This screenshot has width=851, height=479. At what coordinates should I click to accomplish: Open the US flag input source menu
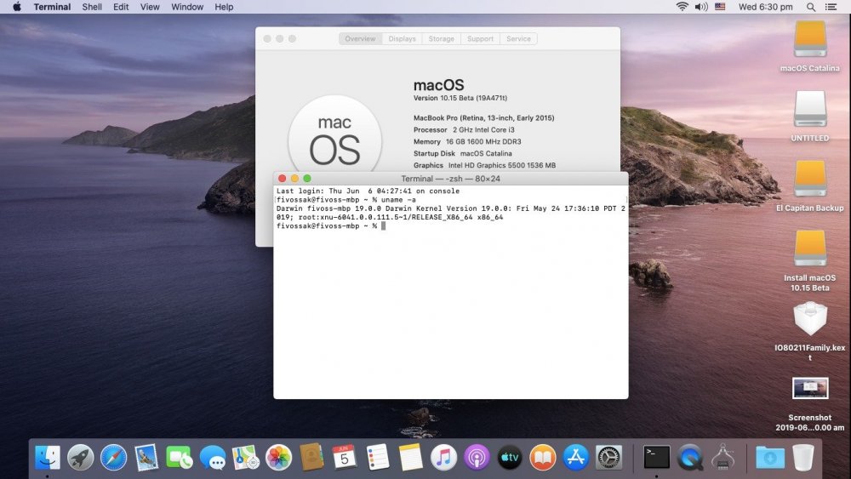tap(720, 7)
